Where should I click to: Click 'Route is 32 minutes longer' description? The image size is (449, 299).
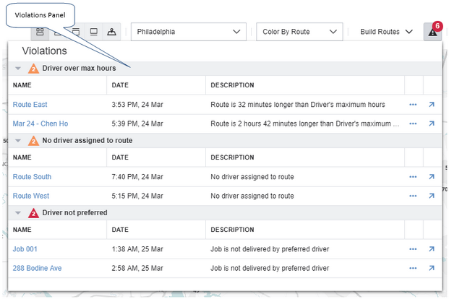[x=298, y=105]
